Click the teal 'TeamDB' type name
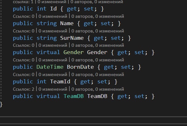The width and height of the screenshot is (187, 126). pos(74,96)
